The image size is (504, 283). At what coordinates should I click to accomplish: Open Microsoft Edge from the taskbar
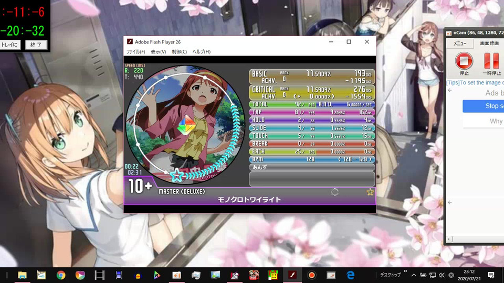tap(350, 275)
